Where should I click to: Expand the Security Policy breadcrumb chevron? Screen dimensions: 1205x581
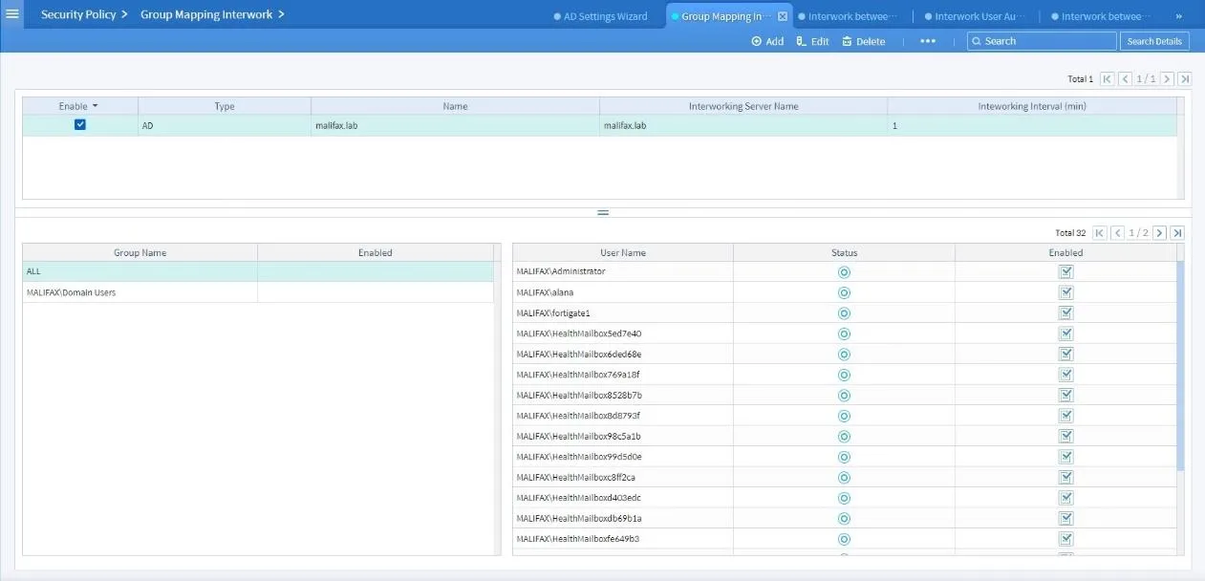point(125,14)
